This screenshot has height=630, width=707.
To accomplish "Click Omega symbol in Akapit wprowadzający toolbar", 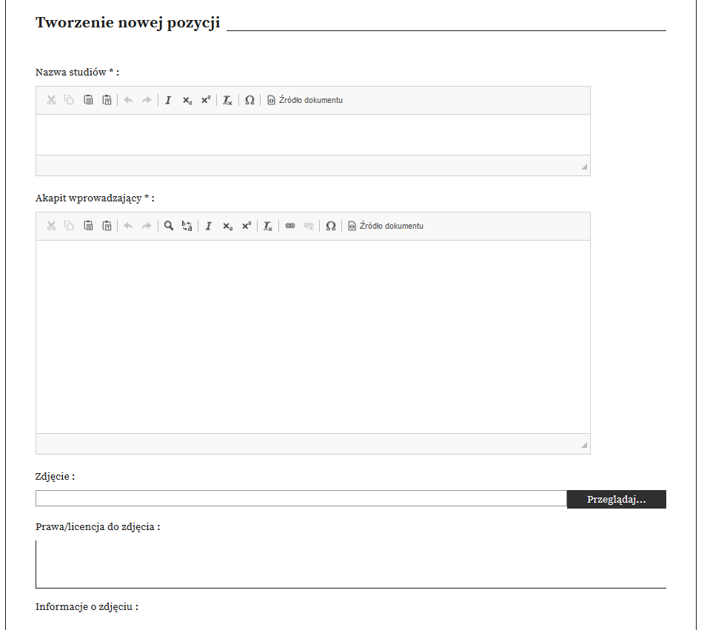I will 331,226.
